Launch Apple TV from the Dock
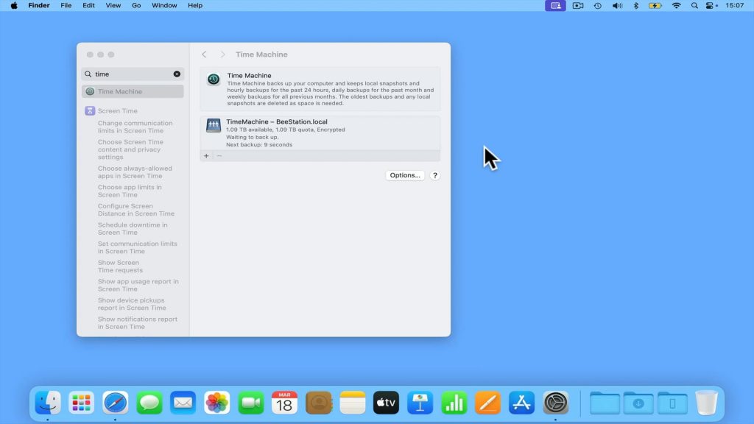 [386, 403]
